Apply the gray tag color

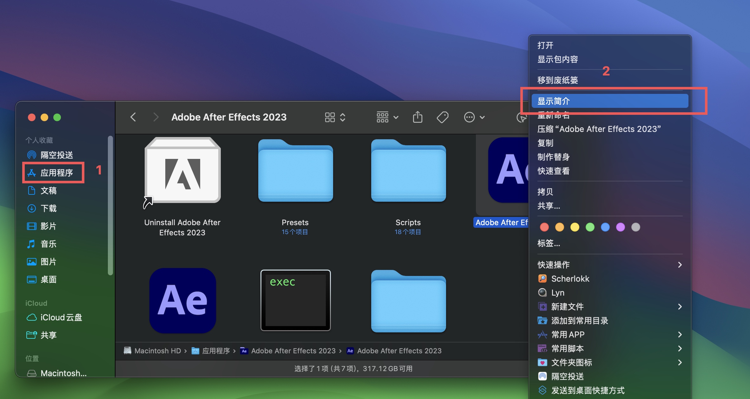point(636,227)
